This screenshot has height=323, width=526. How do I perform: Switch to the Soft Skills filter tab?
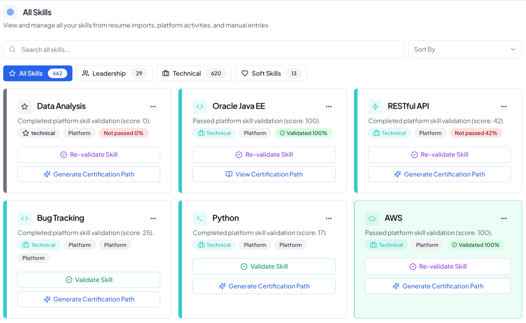271,74
